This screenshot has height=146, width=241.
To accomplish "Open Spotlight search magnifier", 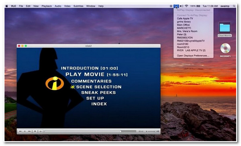I will [234, 6].
